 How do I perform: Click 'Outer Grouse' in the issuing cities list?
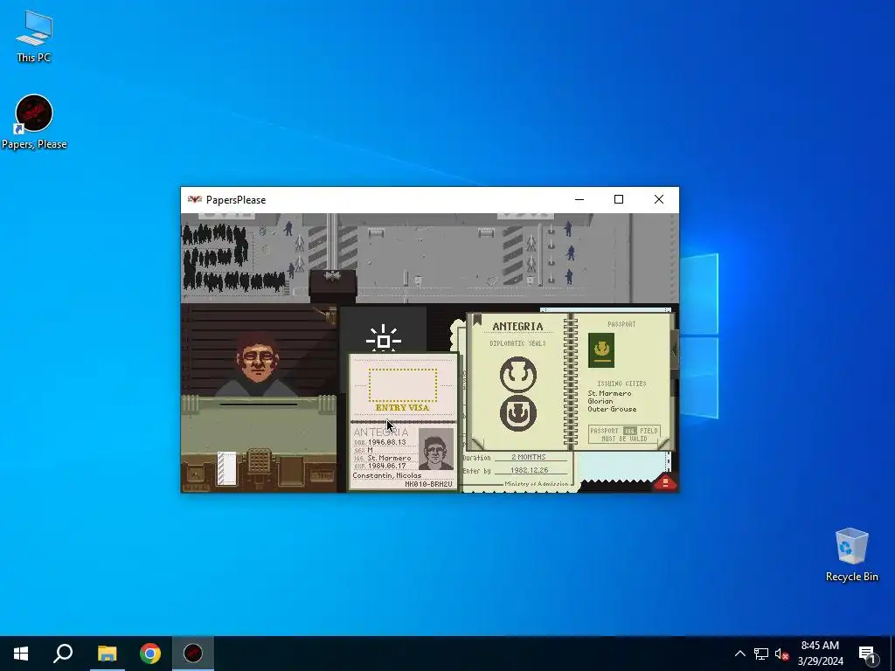[612, 409]
